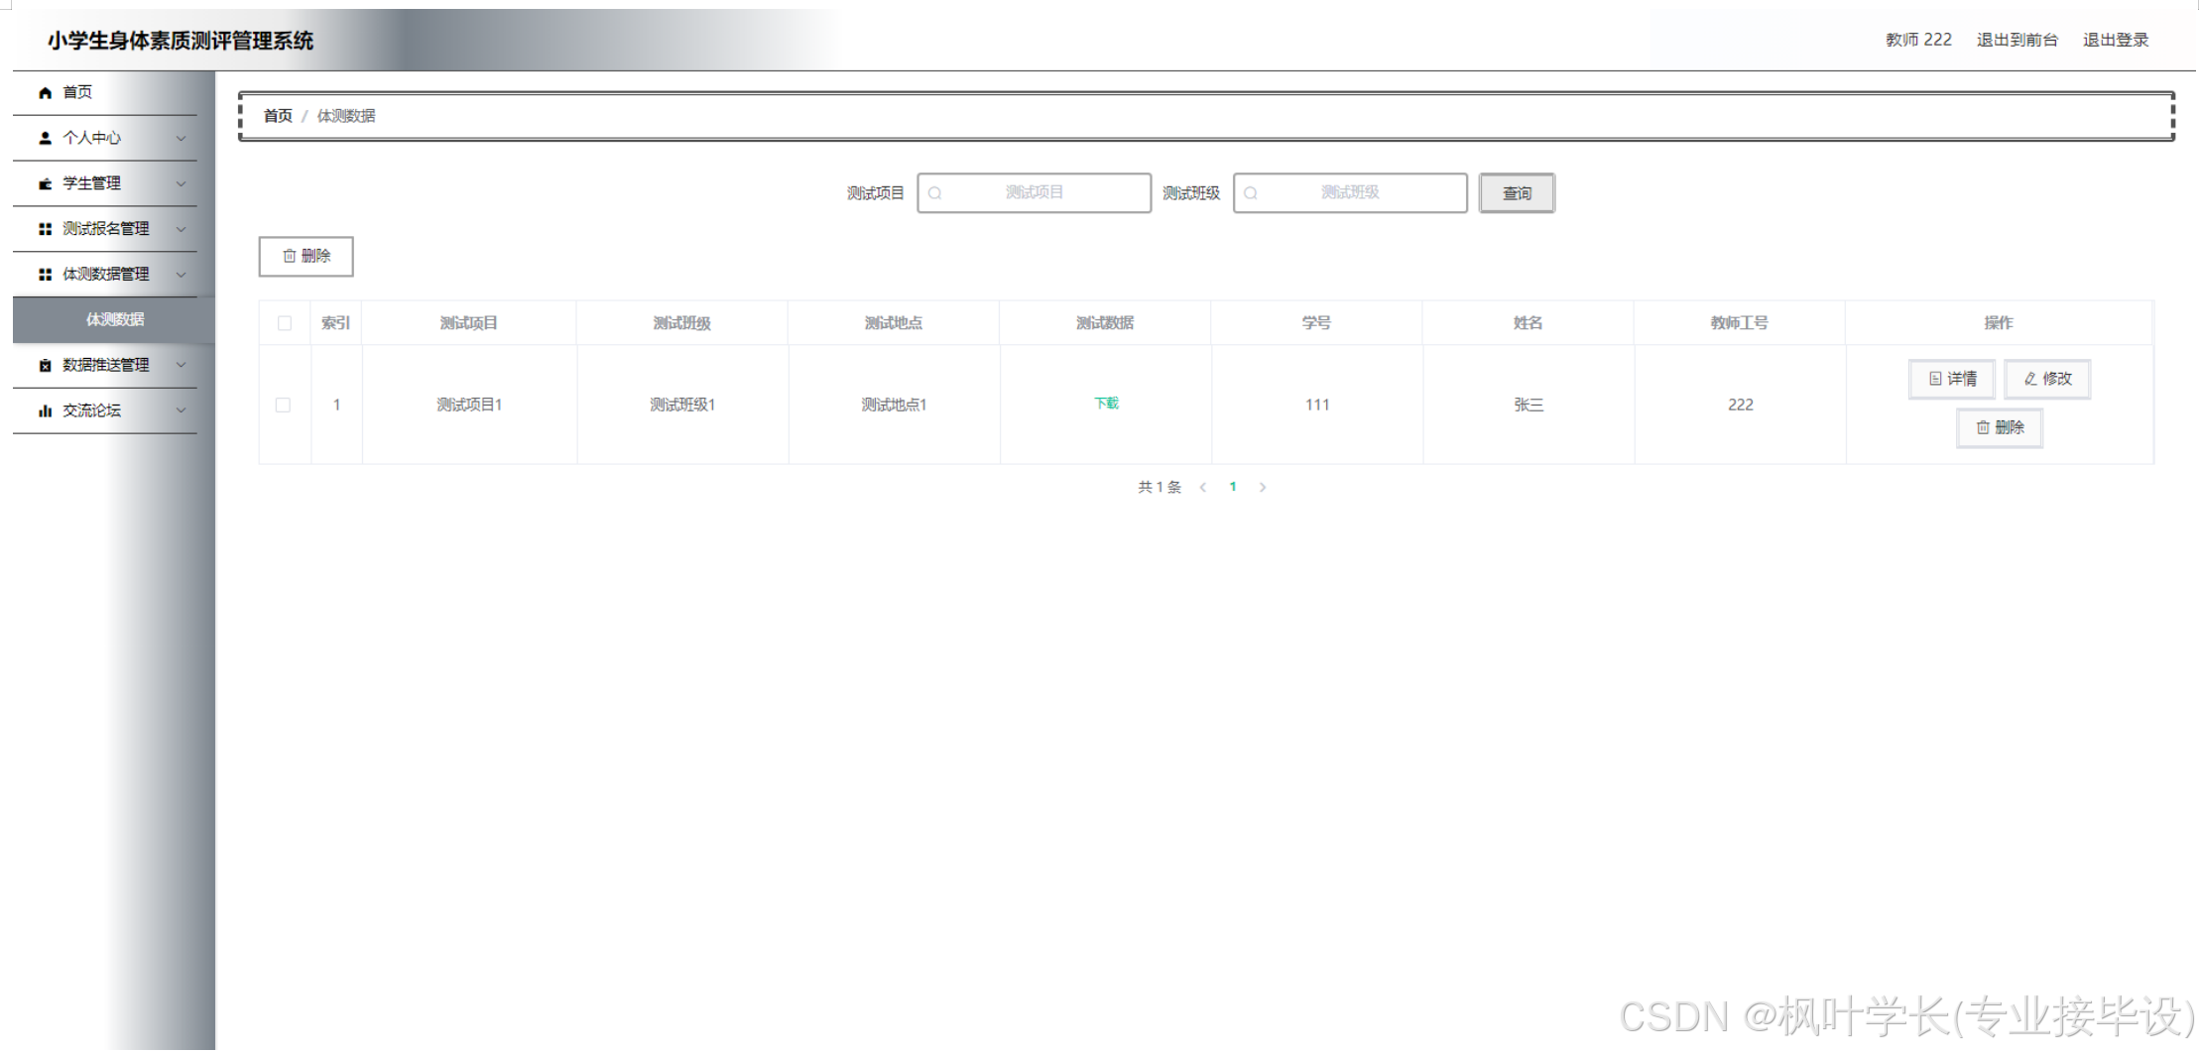The width and height of the screenshot is (2199, 1052).
Task: Click the 查询 search button
Action: (1517, 193)
